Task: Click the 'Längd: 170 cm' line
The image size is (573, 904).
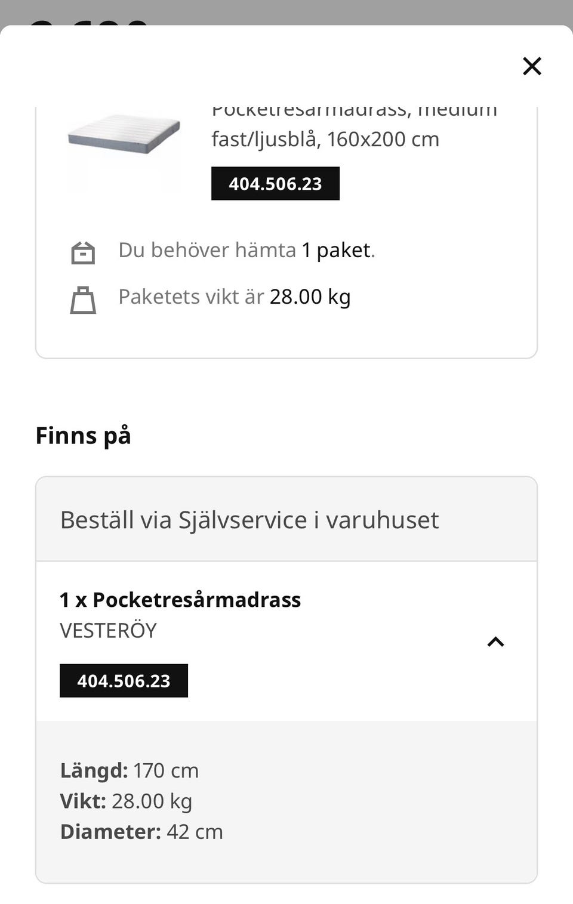Action: pyautogui.click(x=130, y=770)
